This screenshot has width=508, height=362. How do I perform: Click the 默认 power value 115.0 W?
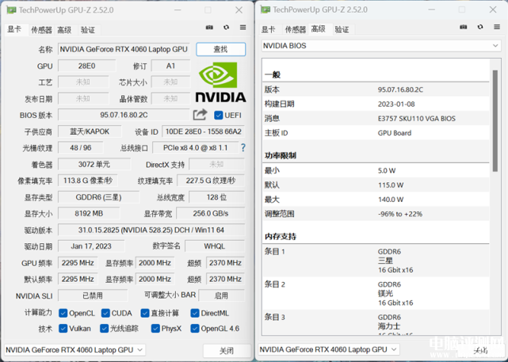pos(391,185)
